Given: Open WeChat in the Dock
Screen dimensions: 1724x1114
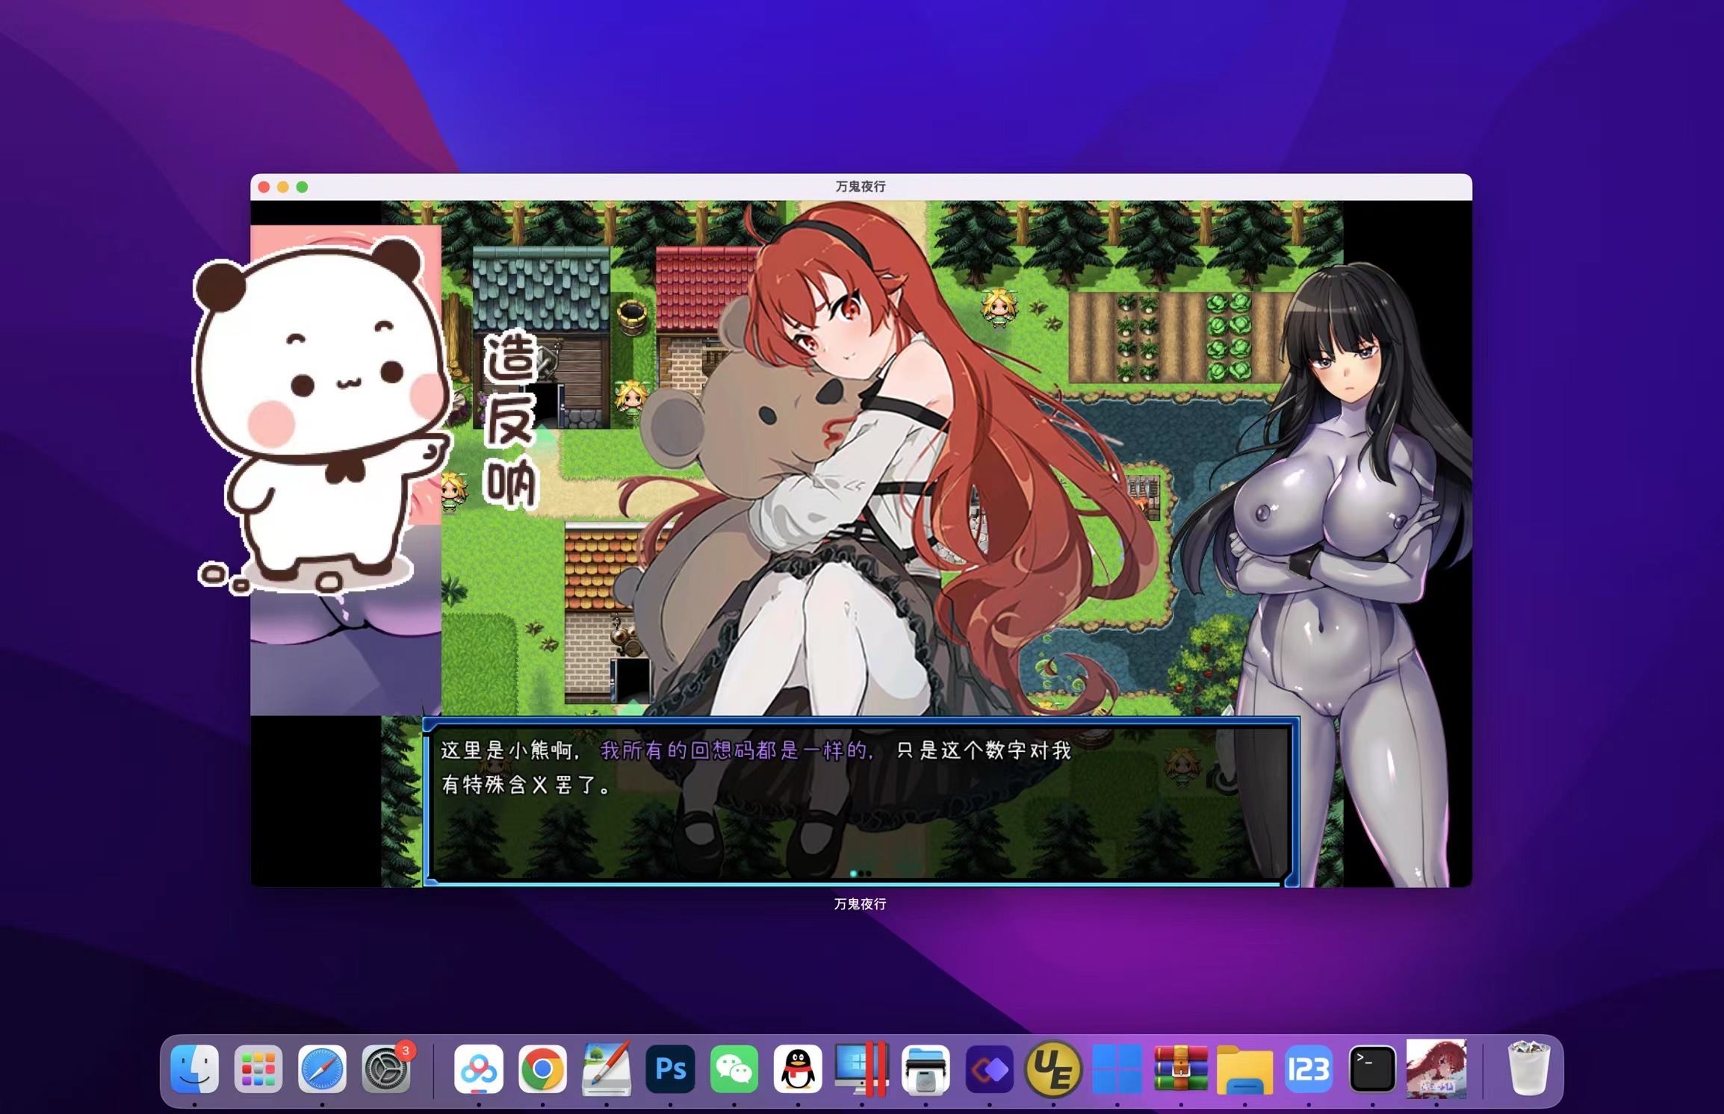Looking at the screenshot, I should (x=734, y=1069).
